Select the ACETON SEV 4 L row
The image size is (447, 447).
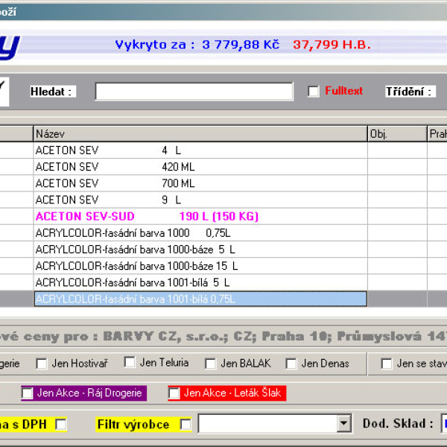click(x=200, y=150)
